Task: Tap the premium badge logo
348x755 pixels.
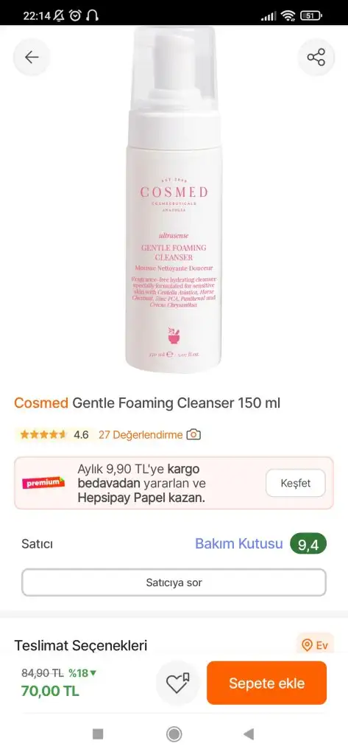Action: pyautogui.click(x=43, y=482)
